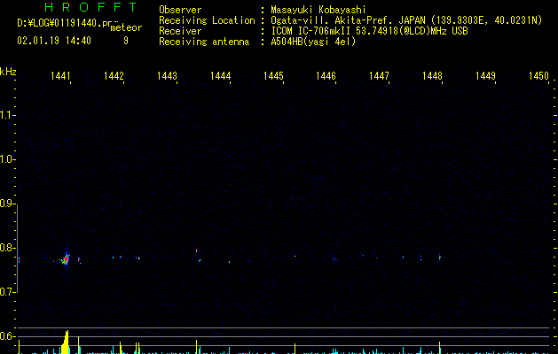558x354 pixels.
Task: Click the tall yellow power peak near 1441
Action: pos(66,342)
